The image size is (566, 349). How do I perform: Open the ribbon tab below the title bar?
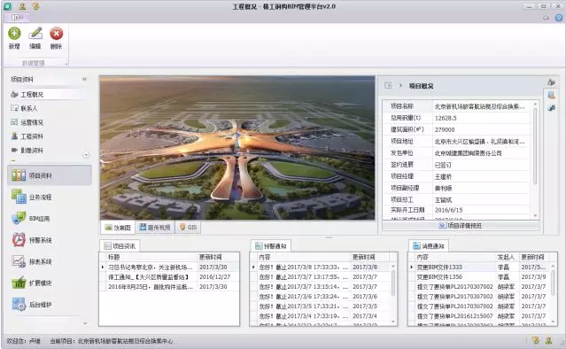pyautogui.click(x=17, y=18)
